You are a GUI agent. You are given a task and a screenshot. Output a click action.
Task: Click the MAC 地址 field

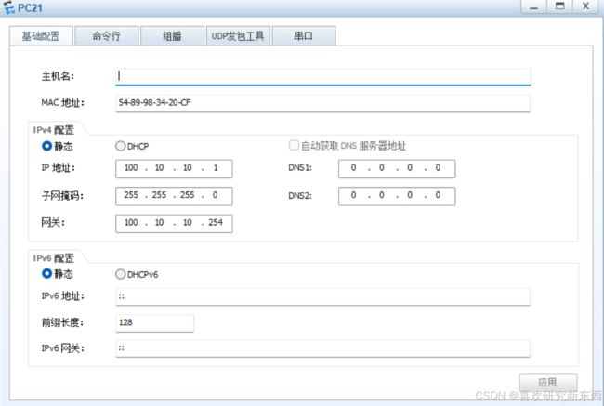[322, 103]
